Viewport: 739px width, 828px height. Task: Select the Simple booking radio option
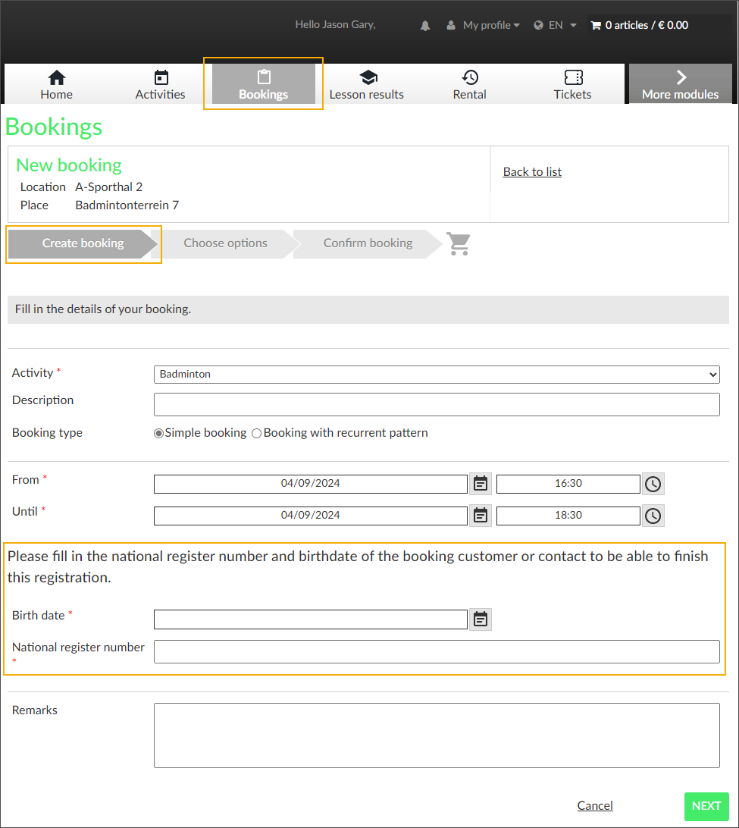(x=159, y=433)
